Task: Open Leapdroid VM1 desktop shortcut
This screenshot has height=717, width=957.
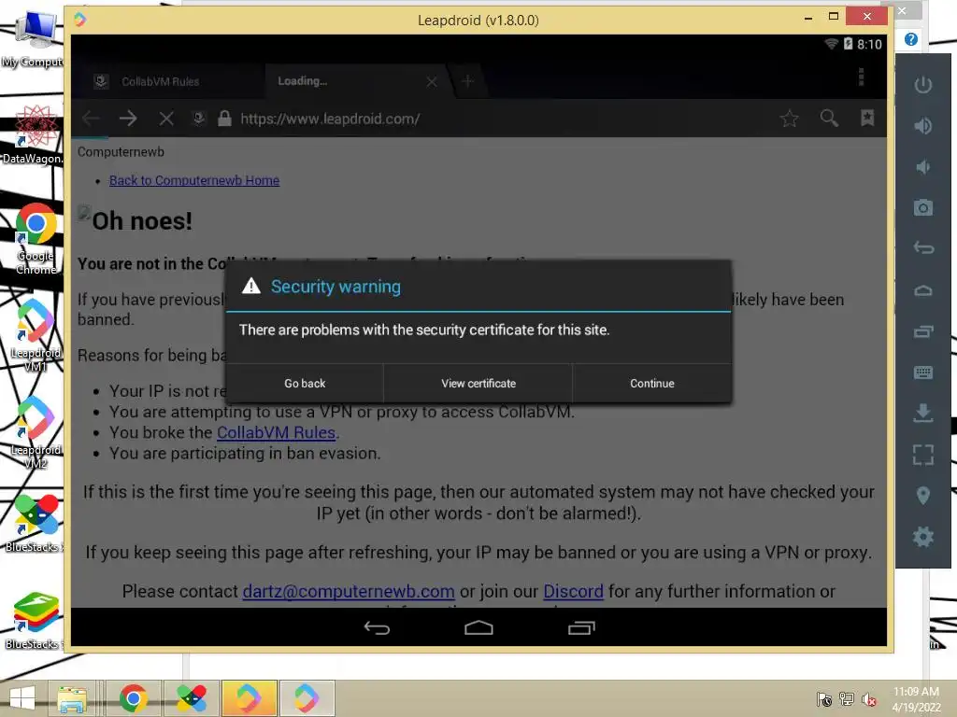Action: click(x=36, y=335)
